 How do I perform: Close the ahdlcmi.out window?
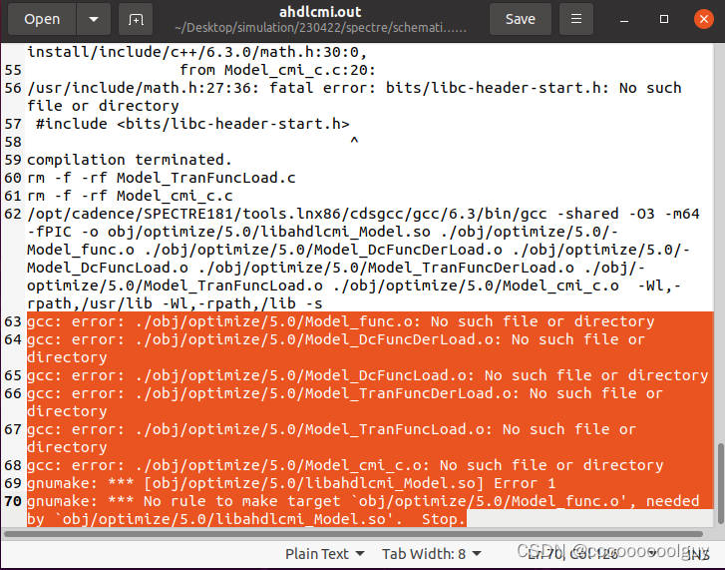point(704,19)
